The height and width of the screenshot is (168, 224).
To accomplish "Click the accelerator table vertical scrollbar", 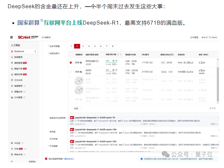I will (218, 75).
